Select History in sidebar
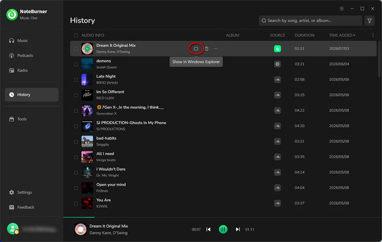Image resolution: width=382 pixels, height=242 pixels. (x=32, y=95)
